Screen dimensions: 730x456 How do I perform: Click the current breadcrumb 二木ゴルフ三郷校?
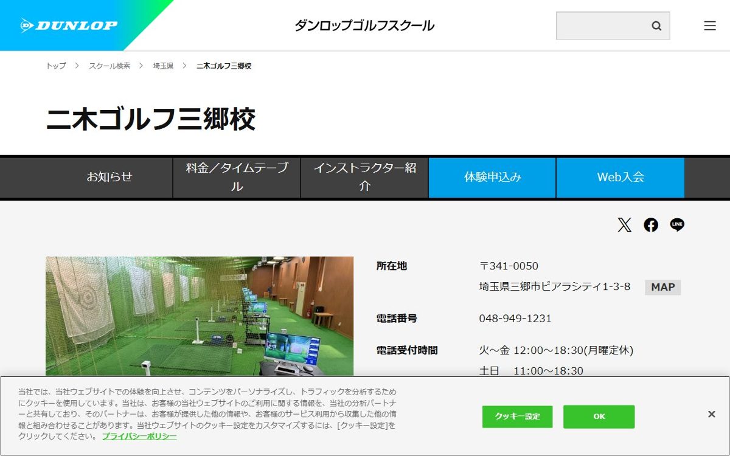click(x=224, y=66)
